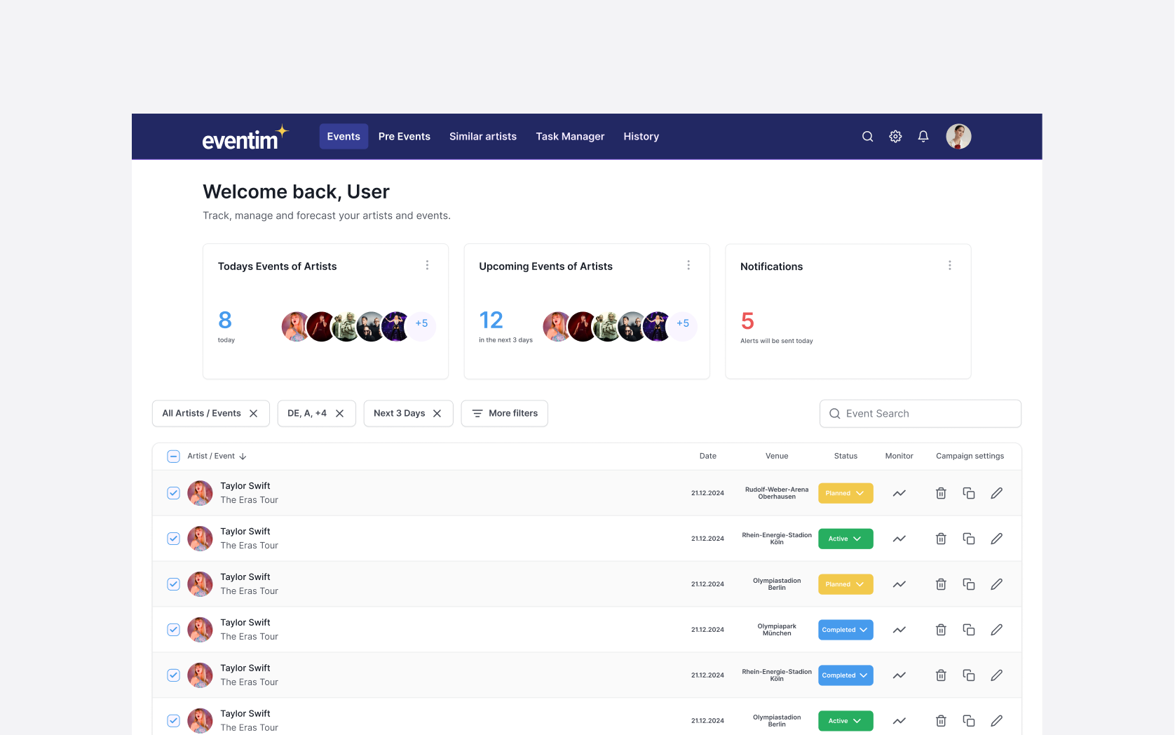This screenshot has height=735, width=1175.
Task: Open the Completed status dropdown for München
Action: point(845,630)
